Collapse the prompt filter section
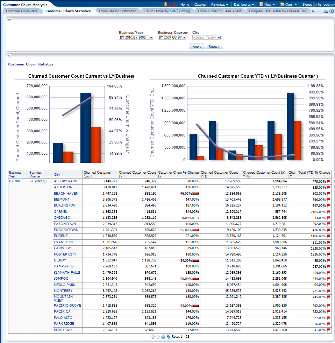The height and width of the screenshot is (343, 335). coord(9,19)
